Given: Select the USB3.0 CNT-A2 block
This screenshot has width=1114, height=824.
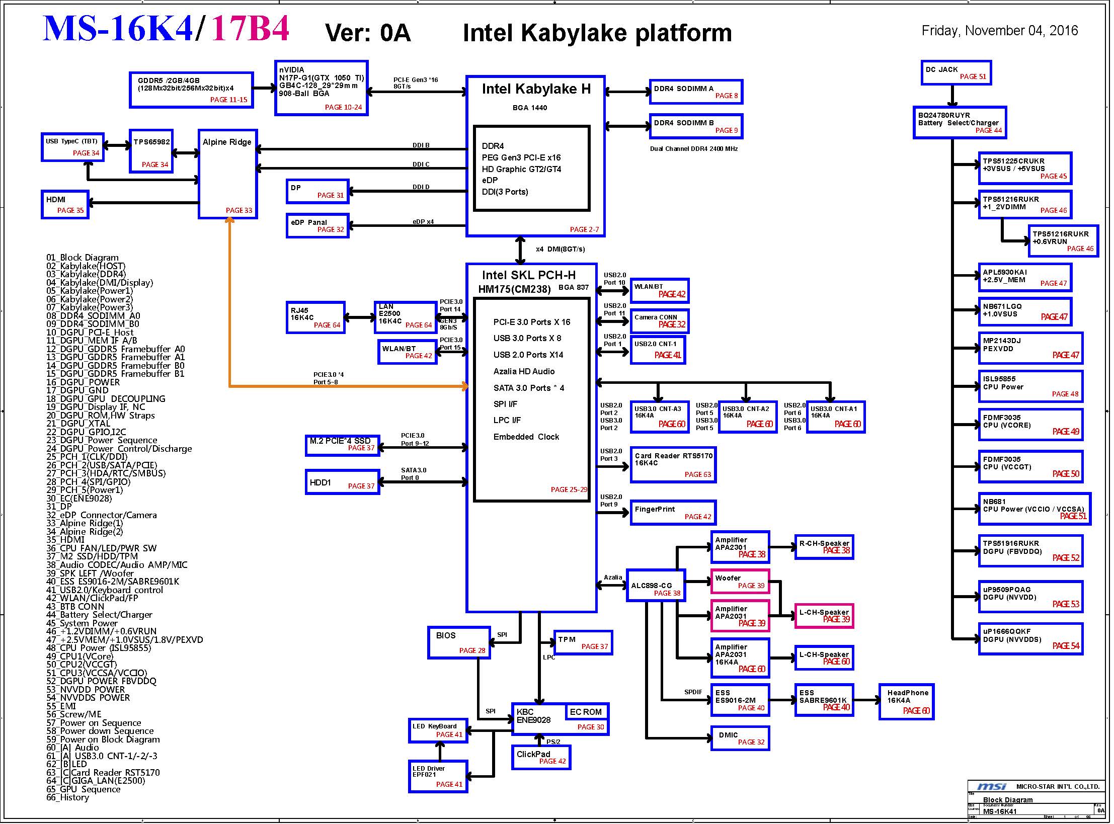Looking at the screenshot, I should coord(747,417).
